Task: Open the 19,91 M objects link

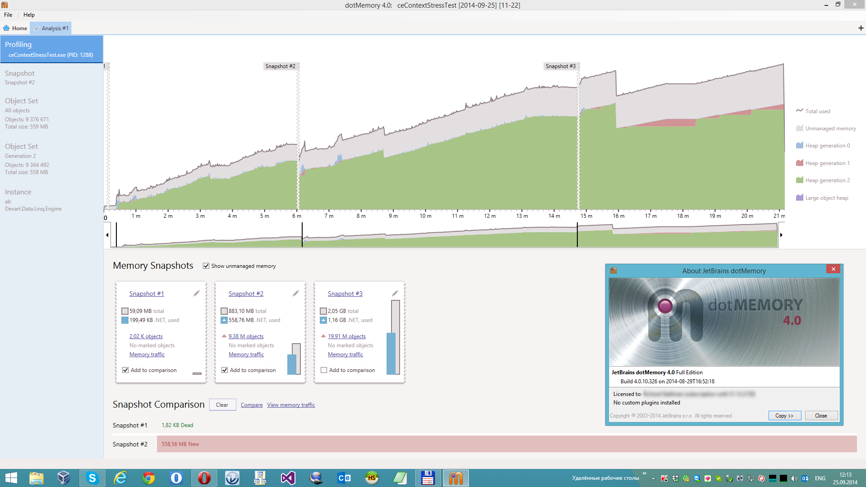Action: point(347,336)
